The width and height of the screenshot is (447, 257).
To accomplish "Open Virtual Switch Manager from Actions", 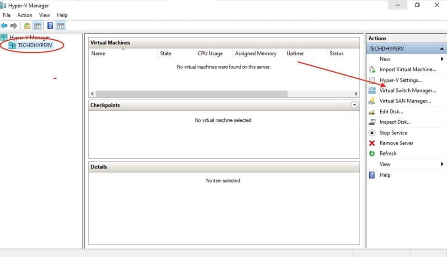I will coord(407,91).
